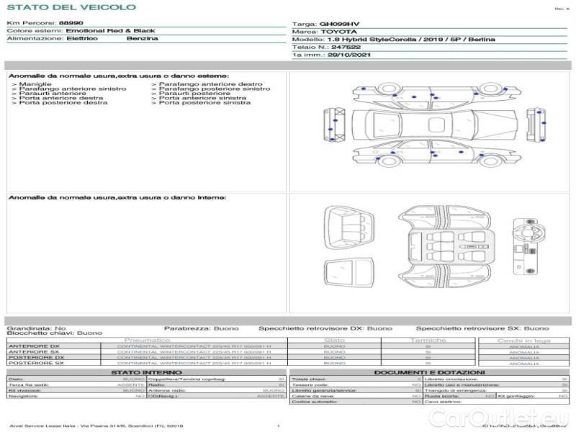Click the STATO INTERNO section header

point(146,372)
